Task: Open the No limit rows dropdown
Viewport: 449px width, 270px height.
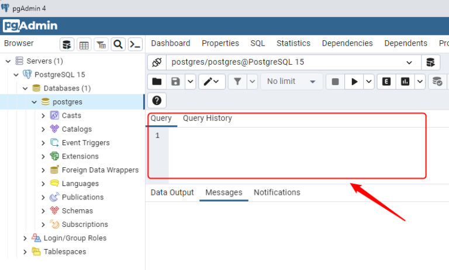Action: click(291, 82)
